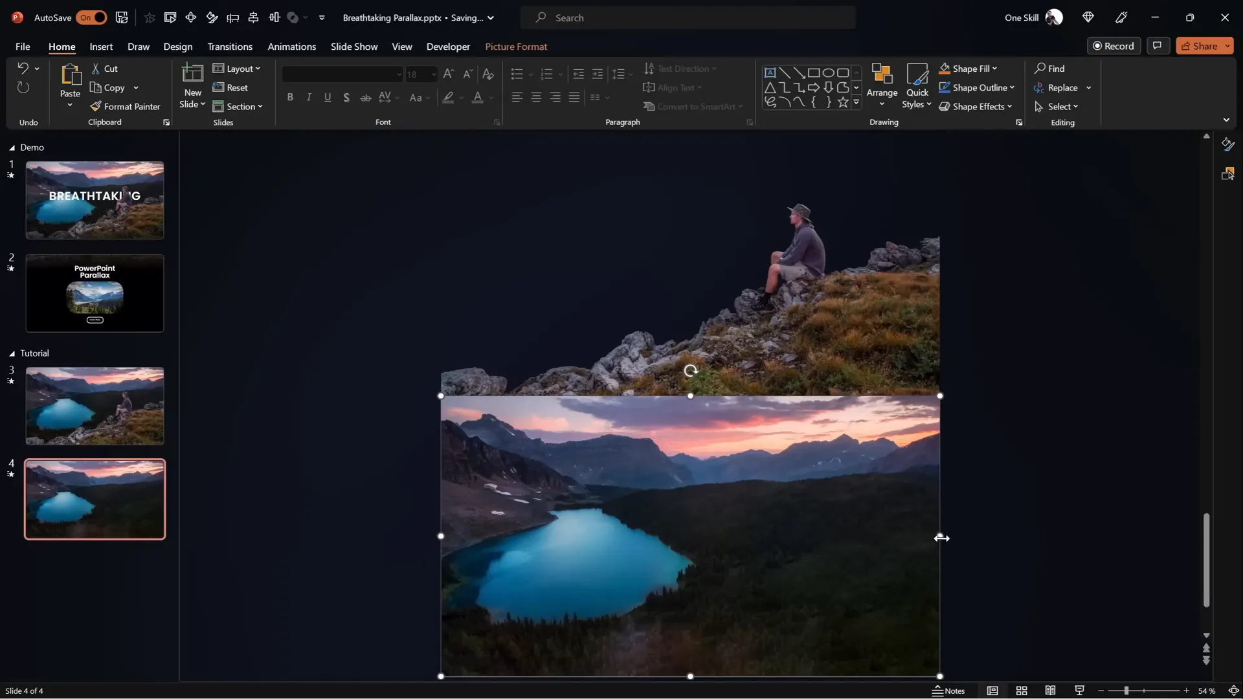Collapse the Tutorial section

pyautogui.click(x=11, y=353)
